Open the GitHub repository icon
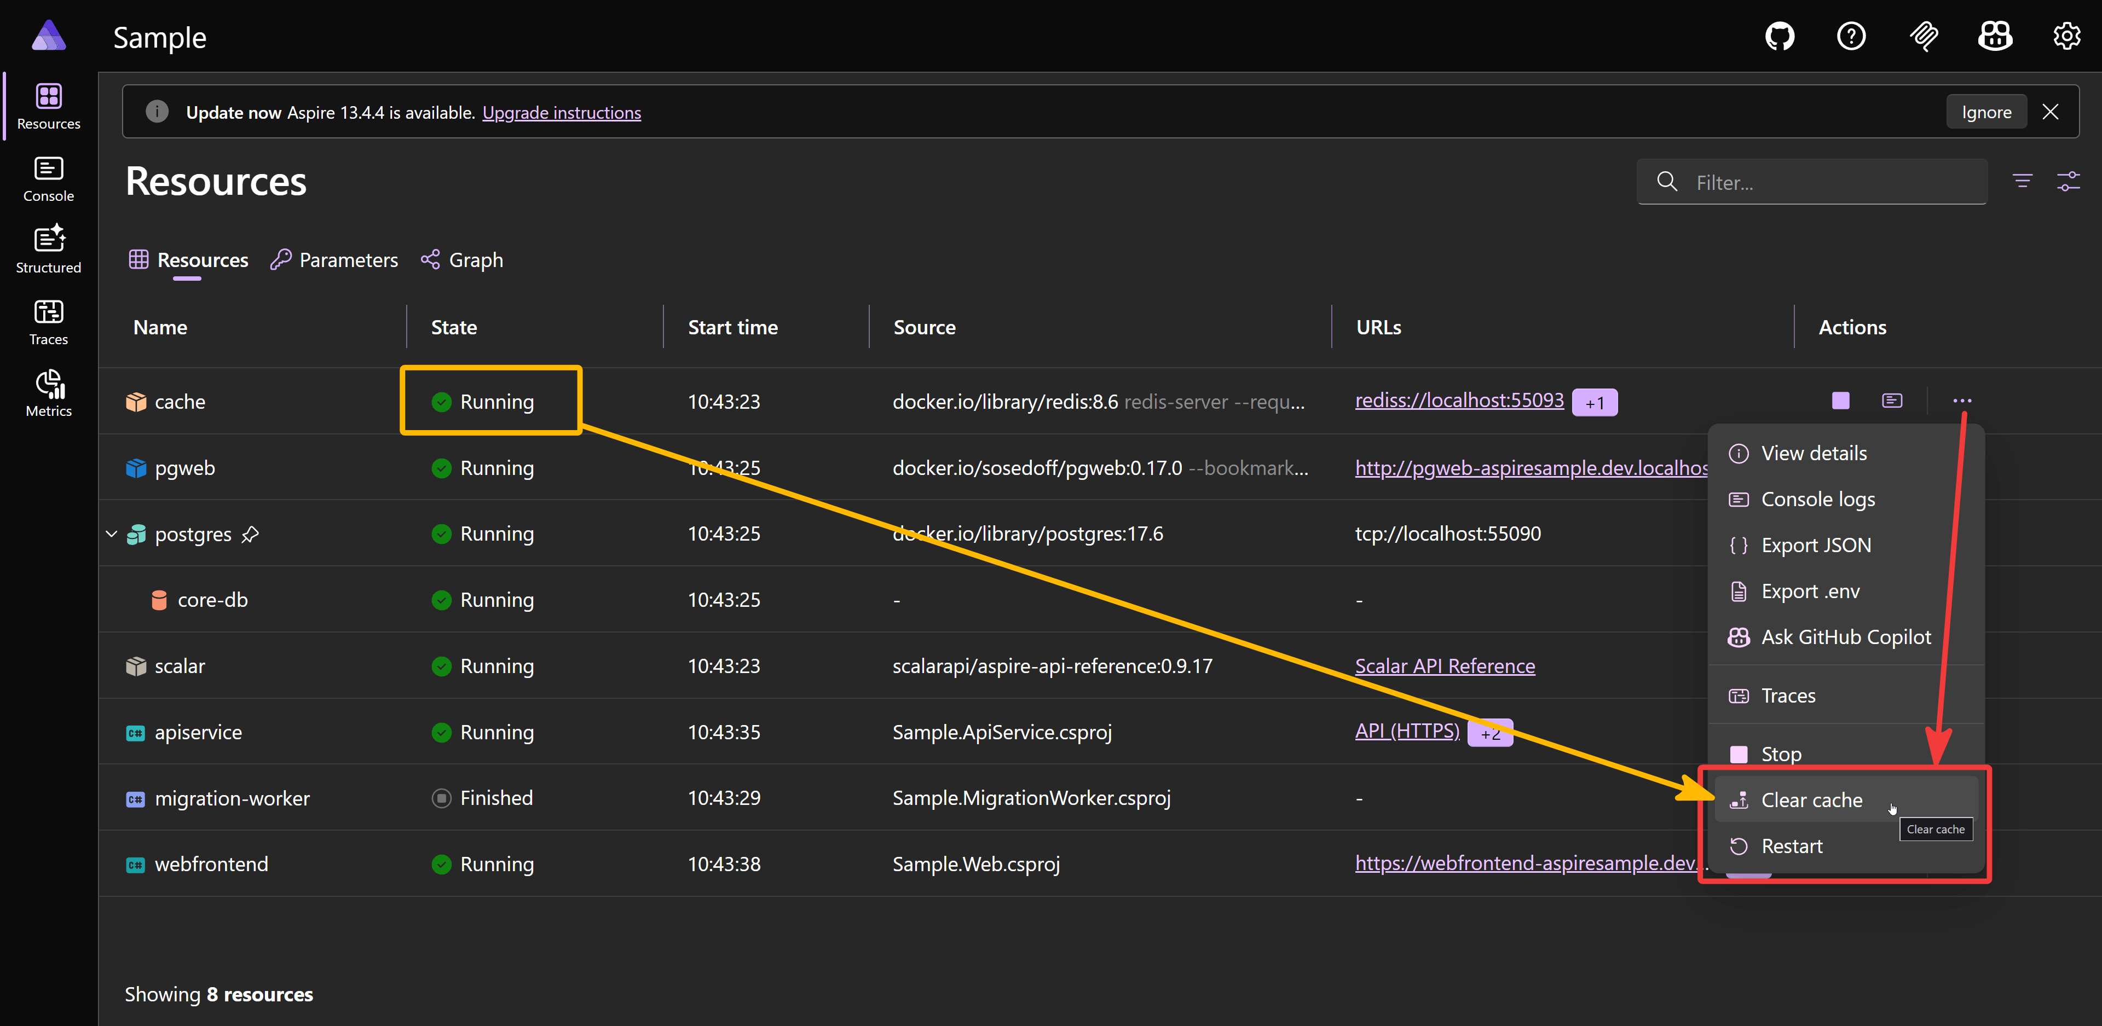2102x1026 pixels. point(1780,37)
